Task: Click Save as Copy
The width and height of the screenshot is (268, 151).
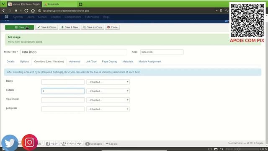Action: click(93, 27)
